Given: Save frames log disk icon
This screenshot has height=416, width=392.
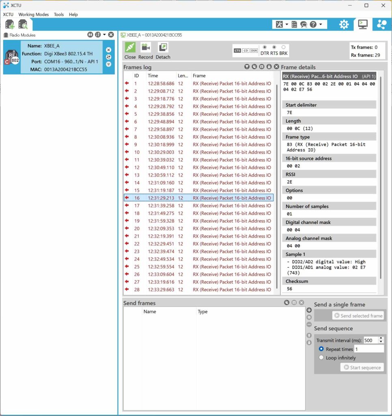Looking at the screenshot, I should point(262,67).
